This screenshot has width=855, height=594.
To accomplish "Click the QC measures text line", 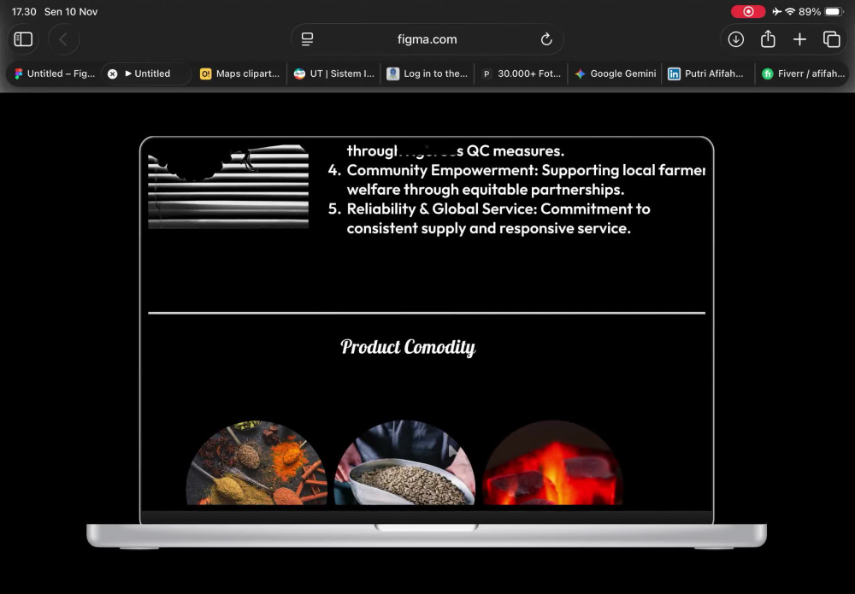I will pos(456,151).
